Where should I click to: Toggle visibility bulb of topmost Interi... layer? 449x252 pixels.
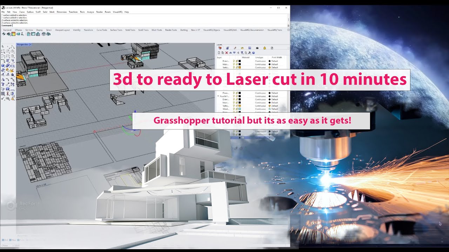click(x=234, y=64)
